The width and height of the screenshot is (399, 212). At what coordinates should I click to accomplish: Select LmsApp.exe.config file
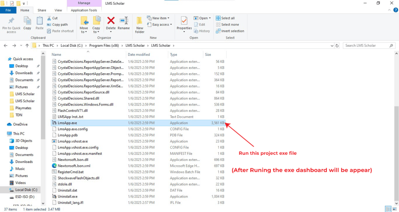pos(138,129)
